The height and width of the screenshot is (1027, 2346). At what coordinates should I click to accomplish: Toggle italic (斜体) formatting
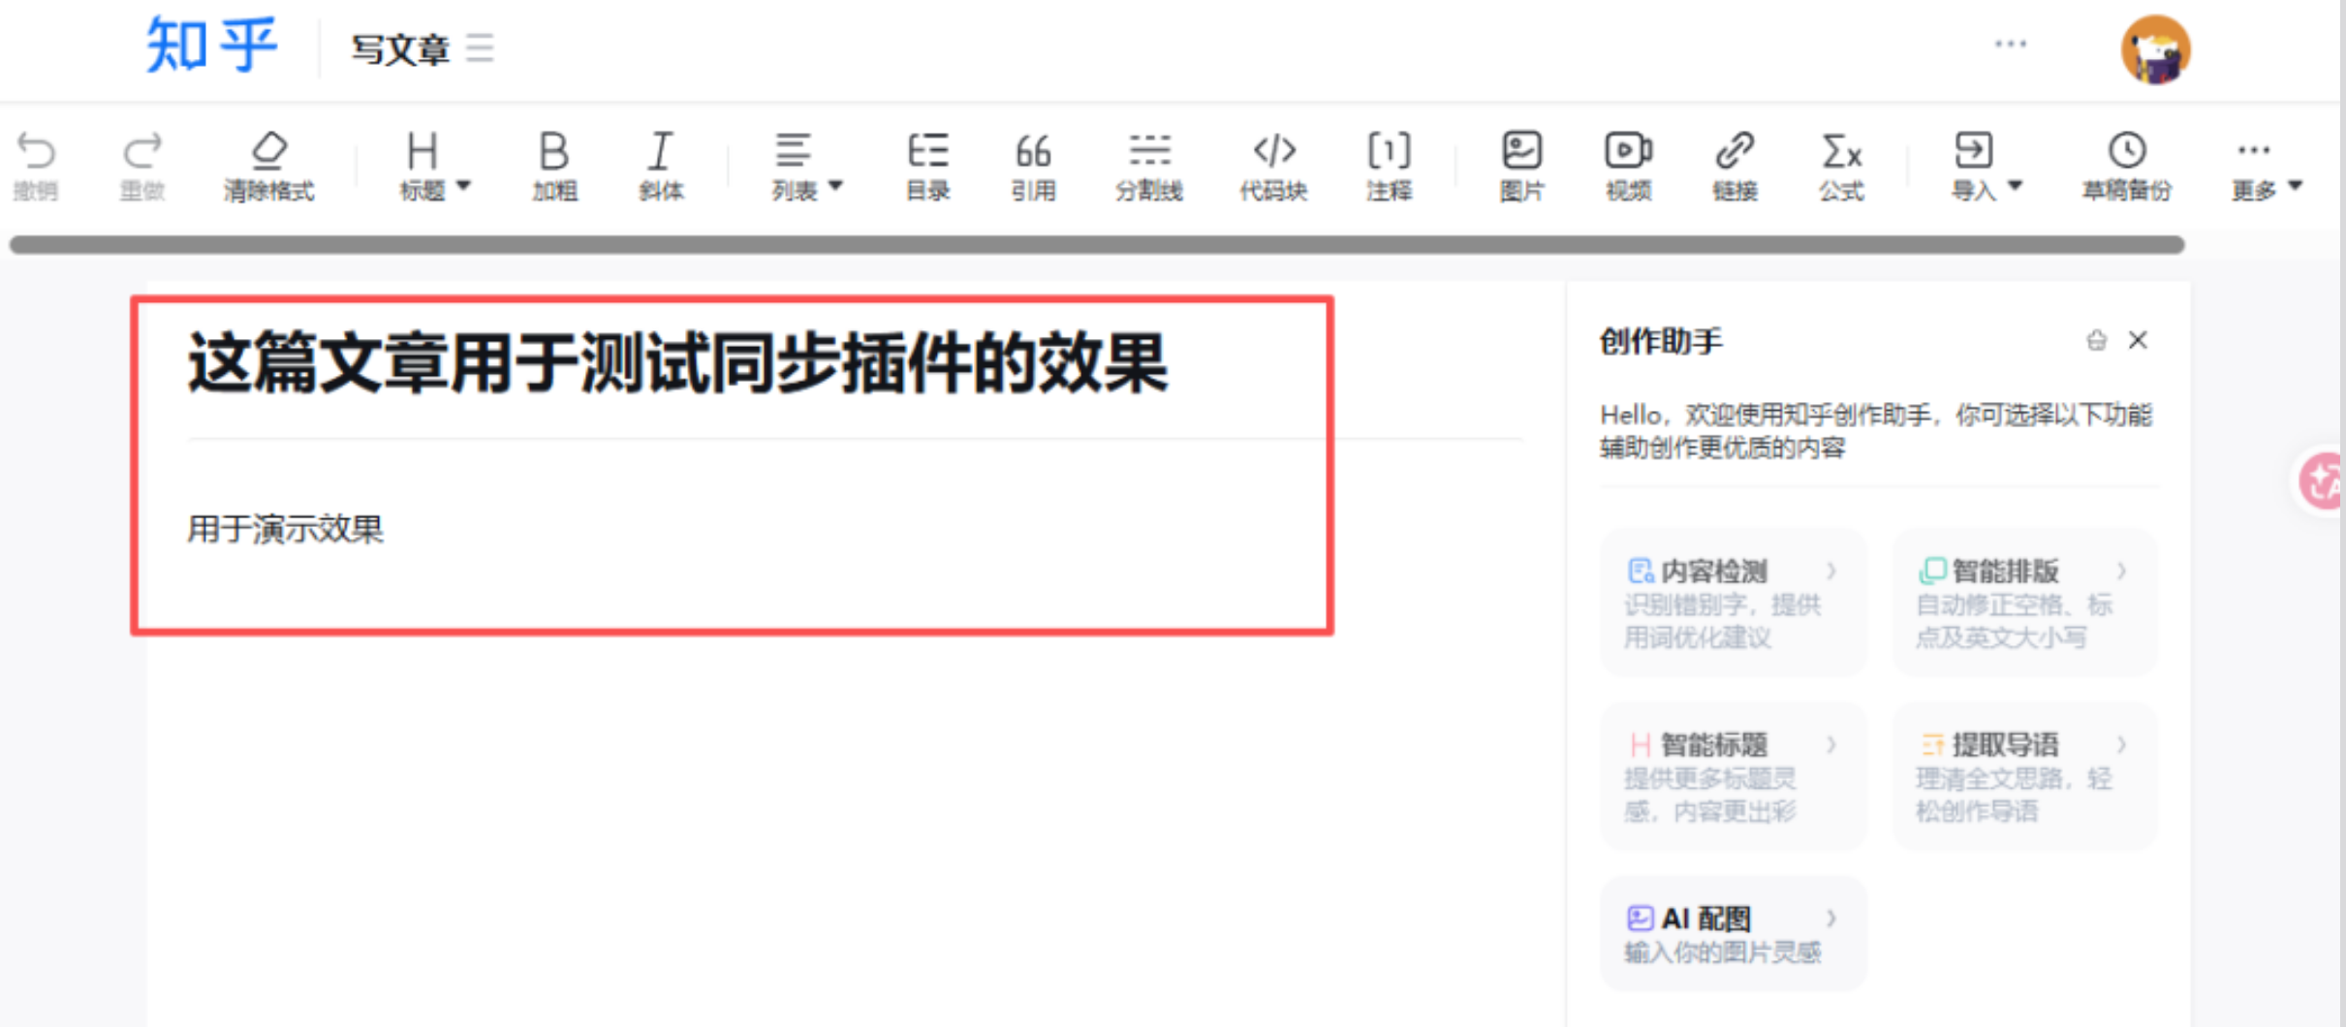[x=660, y=151]
